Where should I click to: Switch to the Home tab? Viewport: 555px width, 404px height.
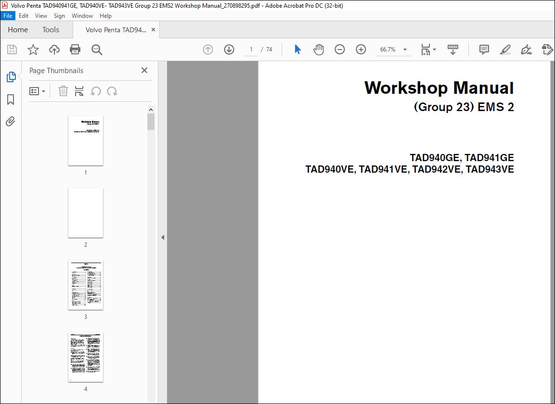[x=18, y=30]
